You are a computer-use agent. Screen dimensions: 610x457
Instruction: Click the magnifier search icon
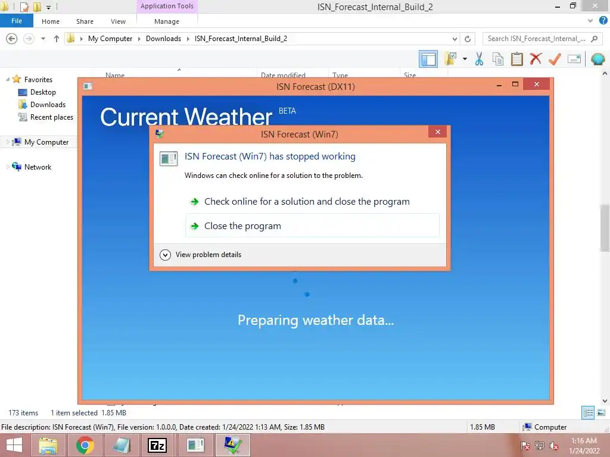[x=594, y=39]
